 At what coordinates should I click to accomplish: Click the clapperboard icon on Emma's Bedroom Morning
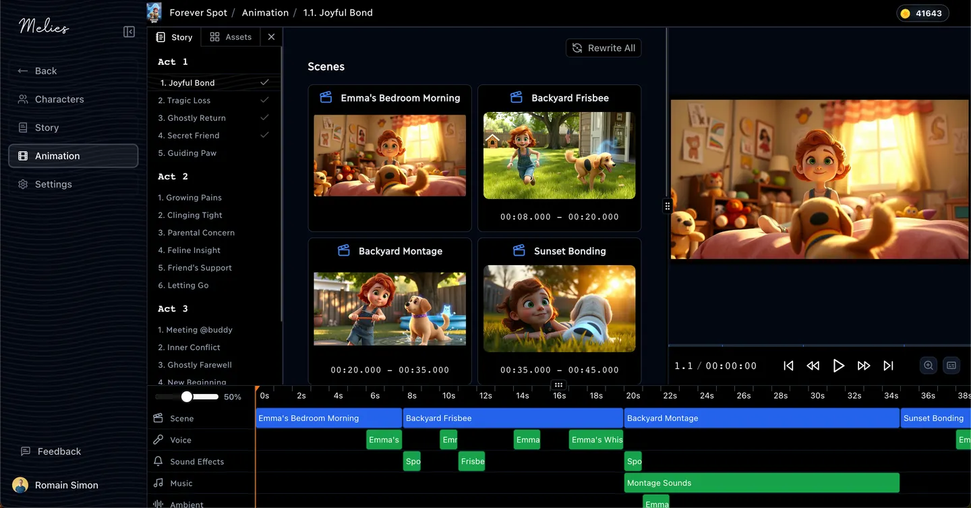point(326,97)
